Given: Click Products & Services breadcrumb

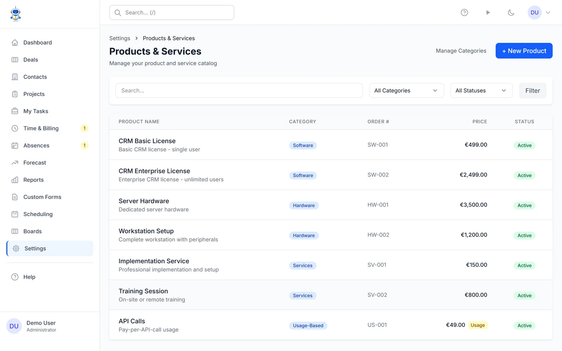Looking at the screenshot, I should (x=169, y=38).
